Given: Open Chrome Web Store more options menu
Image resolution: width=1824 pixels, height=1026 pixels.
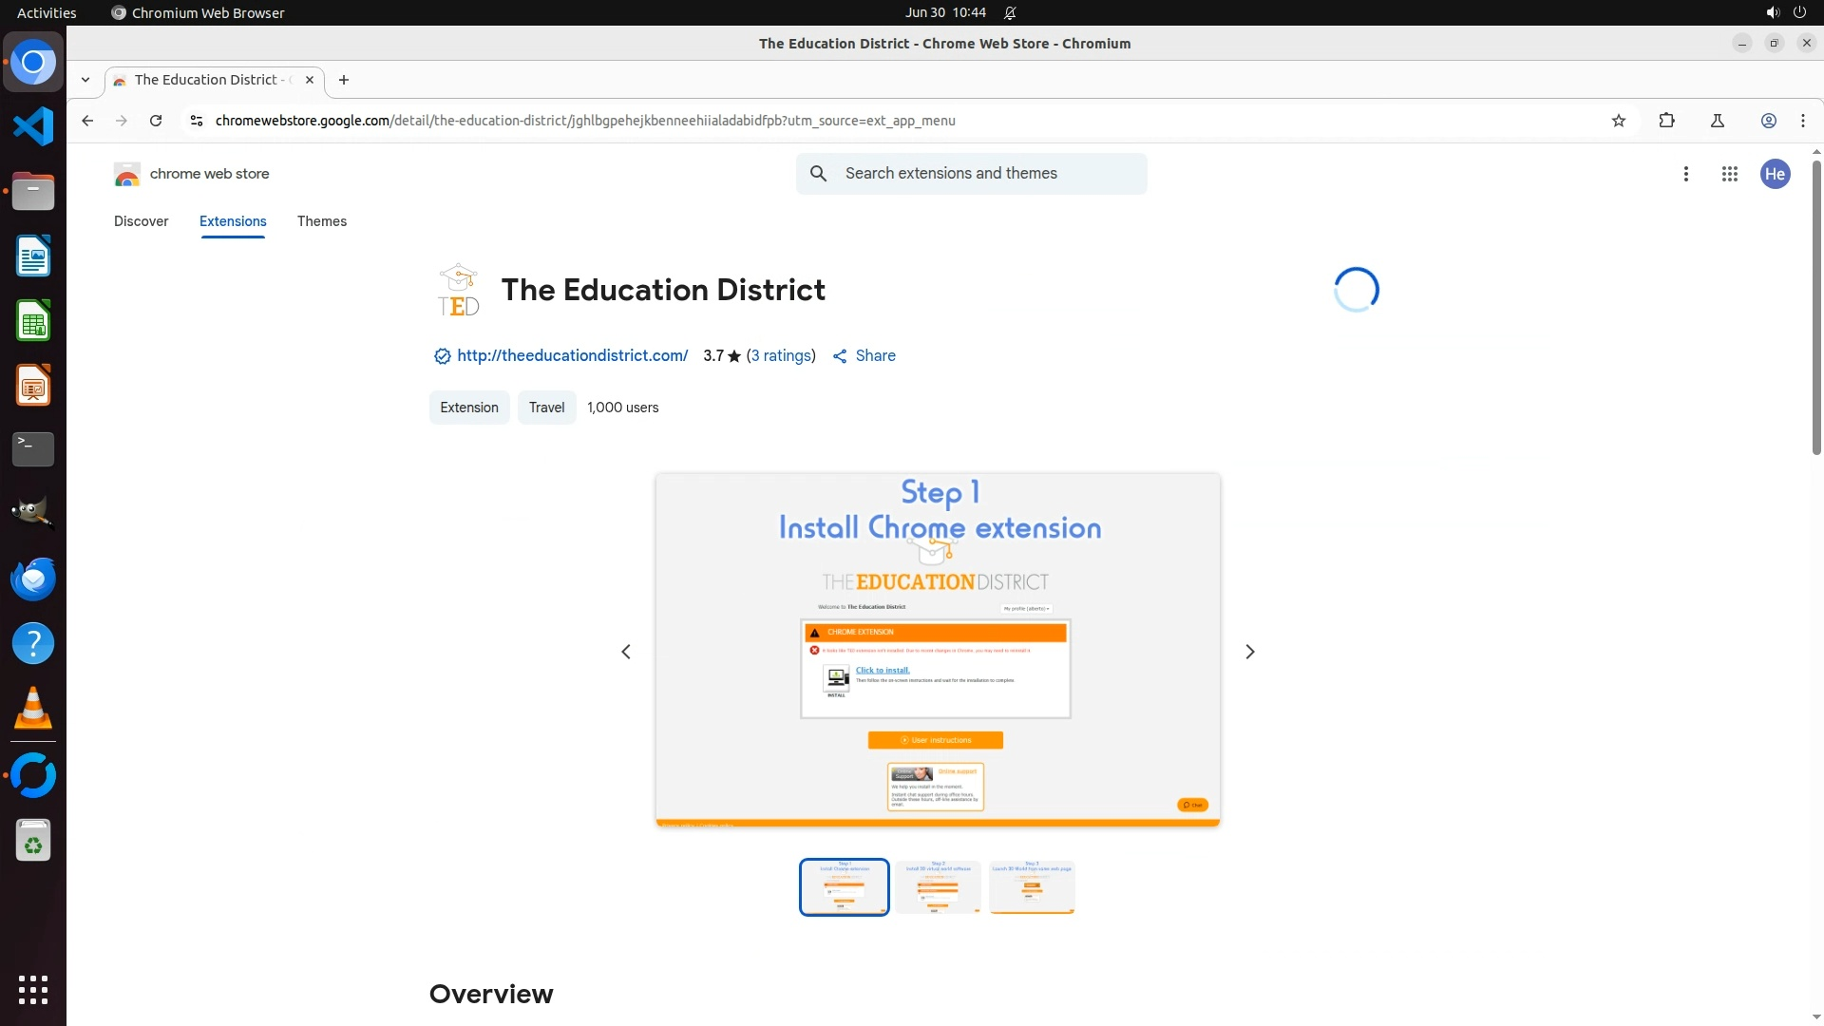Looking at the screenshot, I should tap(1686, 174).
